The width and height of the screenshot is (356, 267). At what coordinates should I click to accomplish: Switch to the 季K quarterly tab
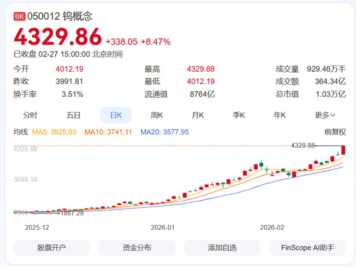point(238,115)
